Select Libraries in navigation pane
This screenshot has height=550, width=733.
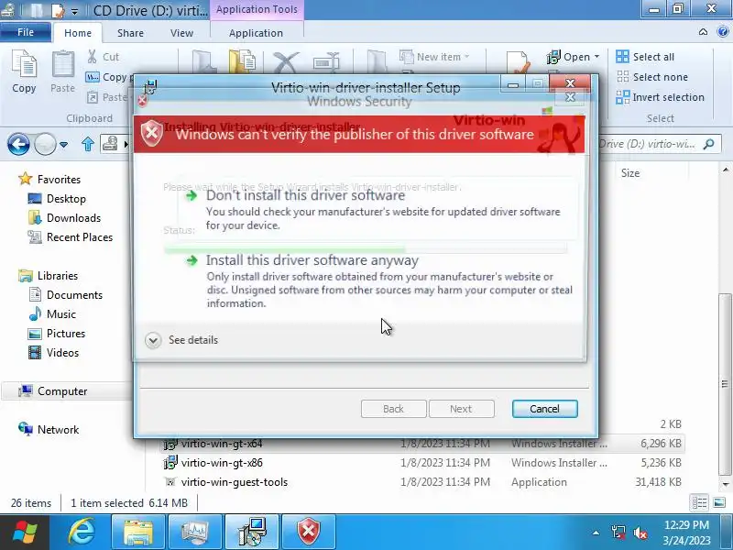click(x=49, y=276)
